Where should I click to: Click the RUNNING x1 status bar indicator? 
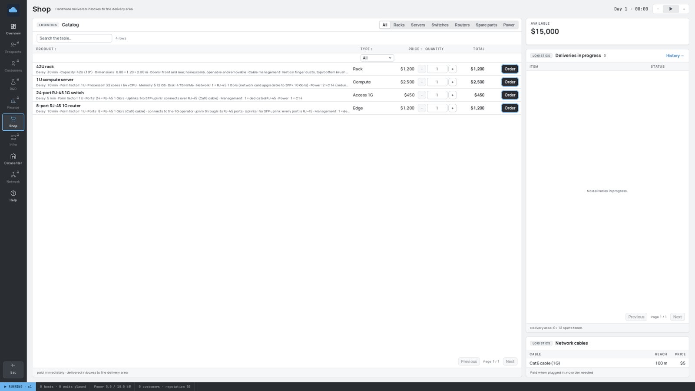pyautogui.click(x=18, y=387)
